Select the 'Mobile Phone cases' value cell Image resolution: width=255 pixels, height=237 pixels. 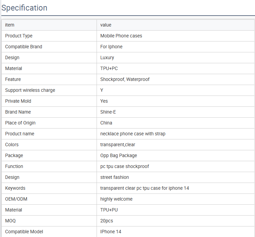point(176,36)
